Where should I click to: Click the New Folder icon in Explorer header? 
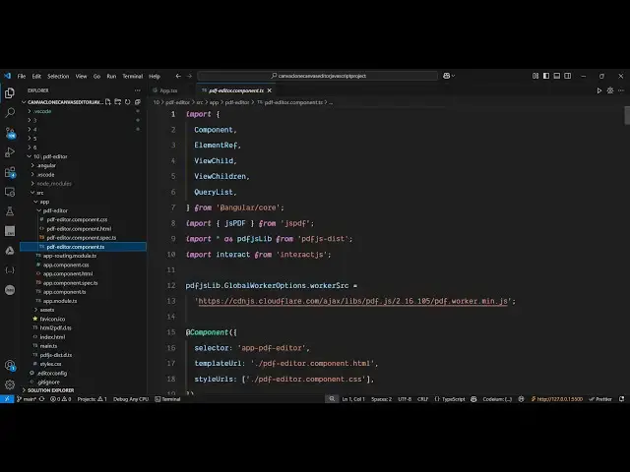pos(118,102)
